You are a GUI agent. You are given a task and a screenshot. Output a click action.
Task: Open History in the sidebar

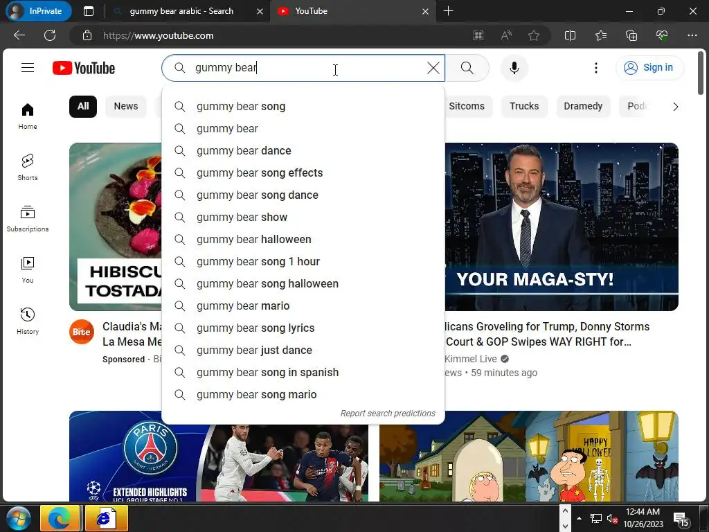28,321
